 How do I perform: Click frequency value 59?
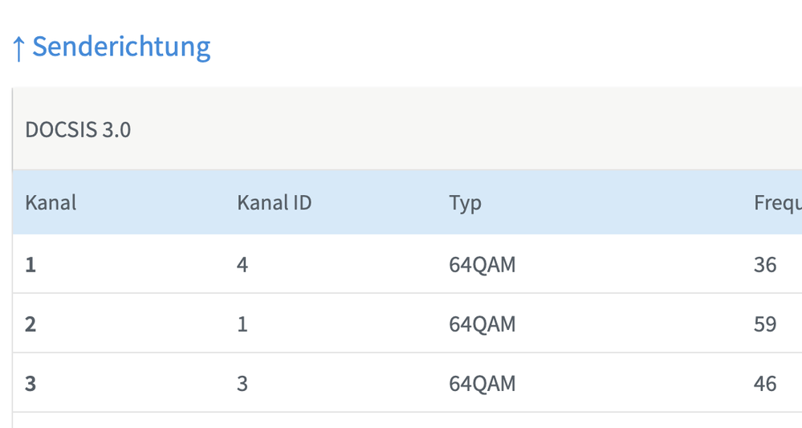tap(765, 324)
